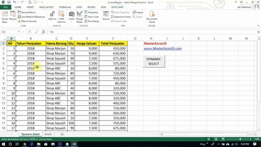Open File Explorer from taskbar

39,144
